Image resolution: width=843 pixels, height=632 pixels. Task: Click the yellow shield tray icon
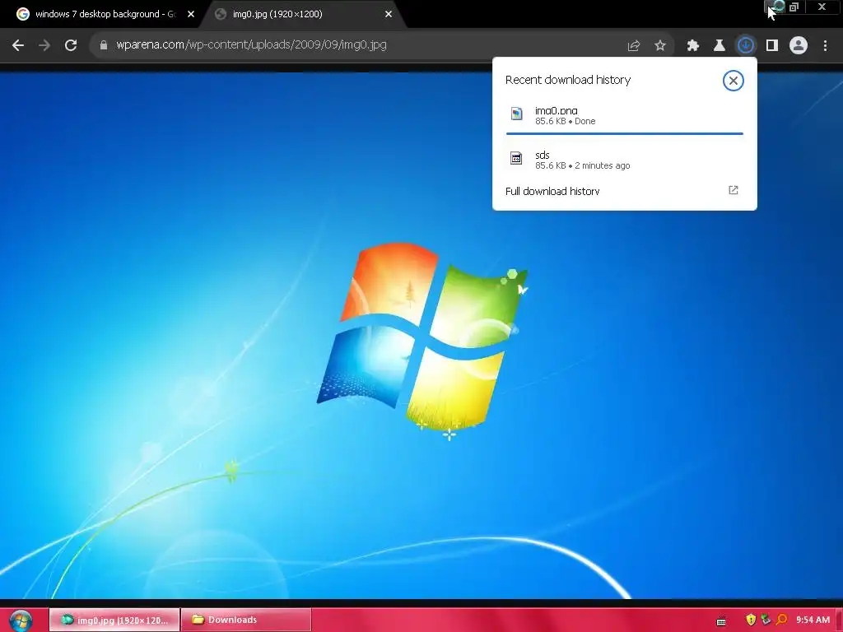click(x=751, y=620)
